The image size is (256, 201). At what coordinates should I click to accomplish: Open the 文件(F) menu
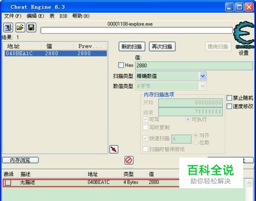pos(13,16)
